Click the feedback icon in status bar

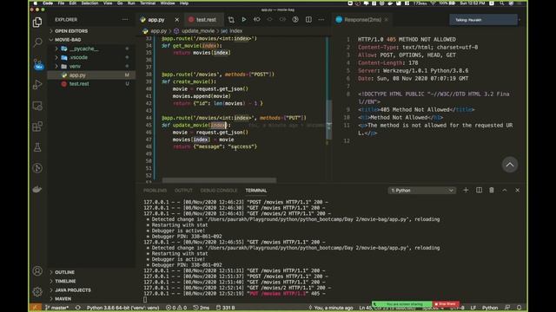coord(507,308)
